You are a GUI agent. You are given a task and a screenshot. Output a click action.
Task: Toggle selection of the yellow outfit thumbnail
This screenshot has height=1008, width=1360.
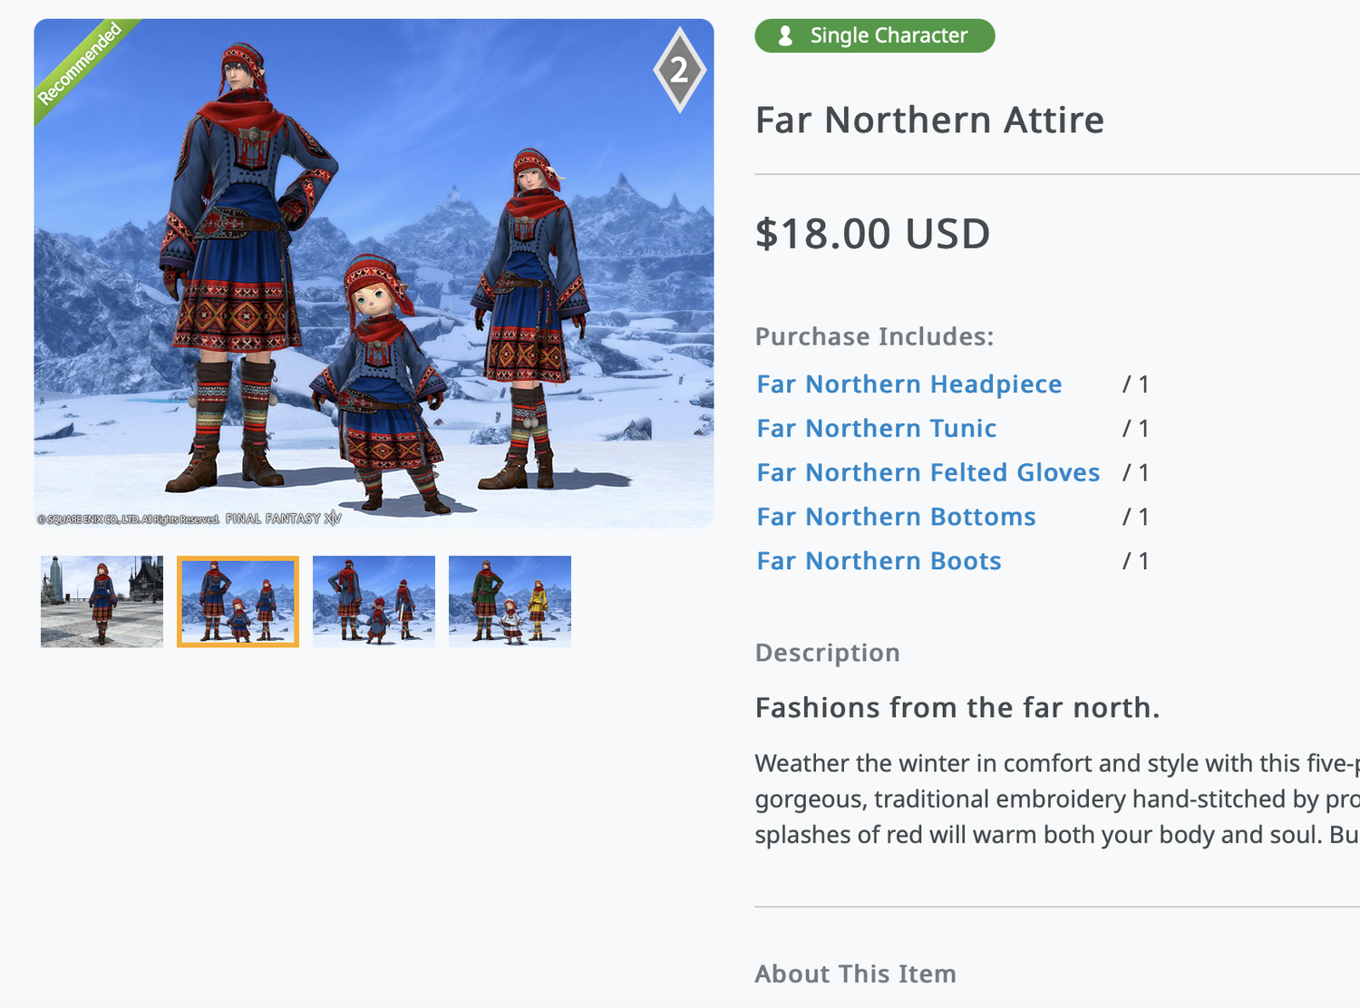pyautogui.click(x=510, y=601)
